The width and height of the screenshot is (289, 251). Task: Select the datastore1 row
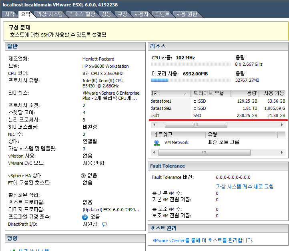218,101
